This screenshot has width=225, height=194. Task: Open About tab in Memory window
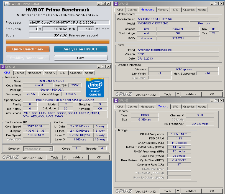click(202, 107)
